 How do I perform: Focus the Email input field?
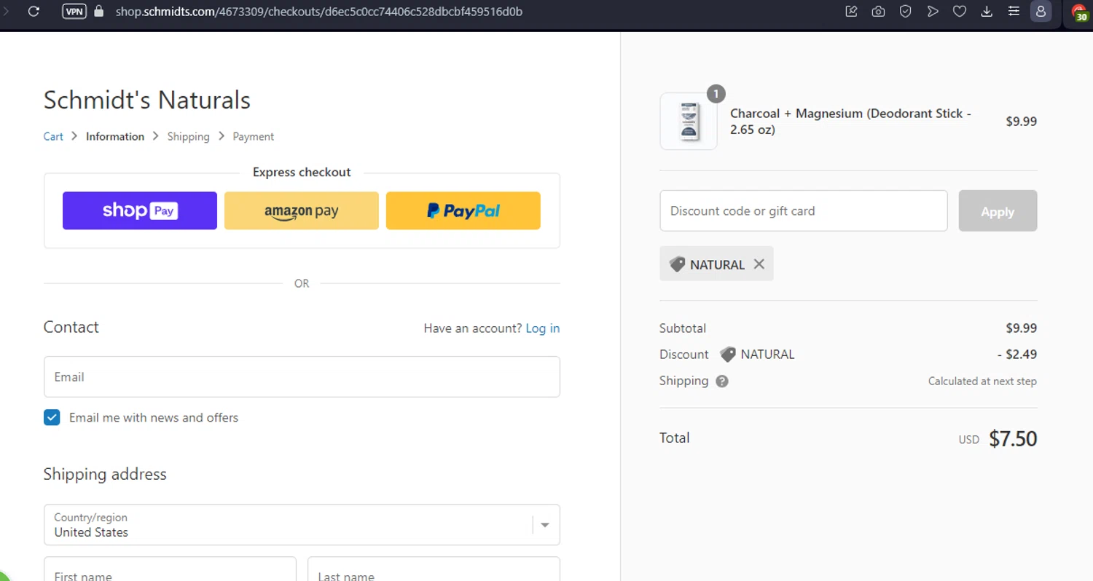pyautogui.click(x=302, y=376)
